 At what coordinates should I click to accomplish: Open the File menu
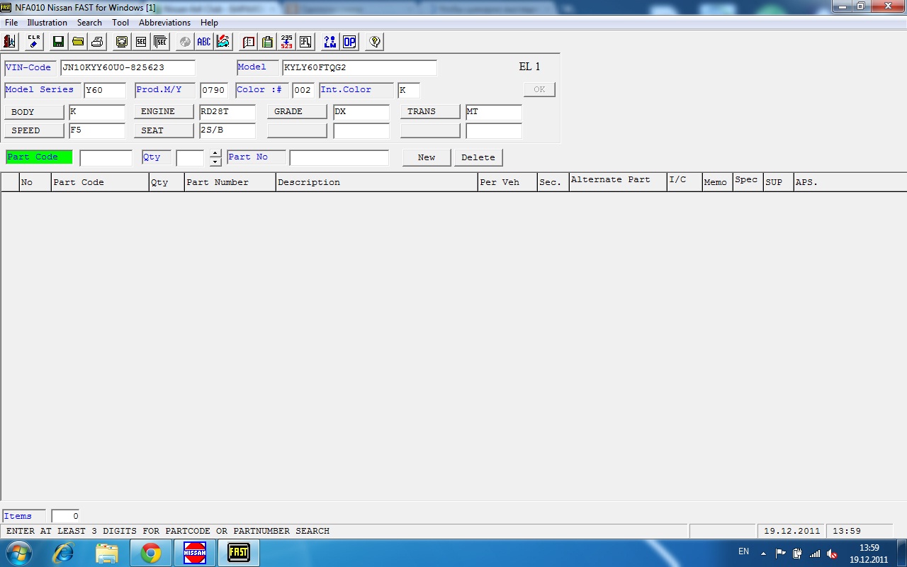(x=11, y=23)
